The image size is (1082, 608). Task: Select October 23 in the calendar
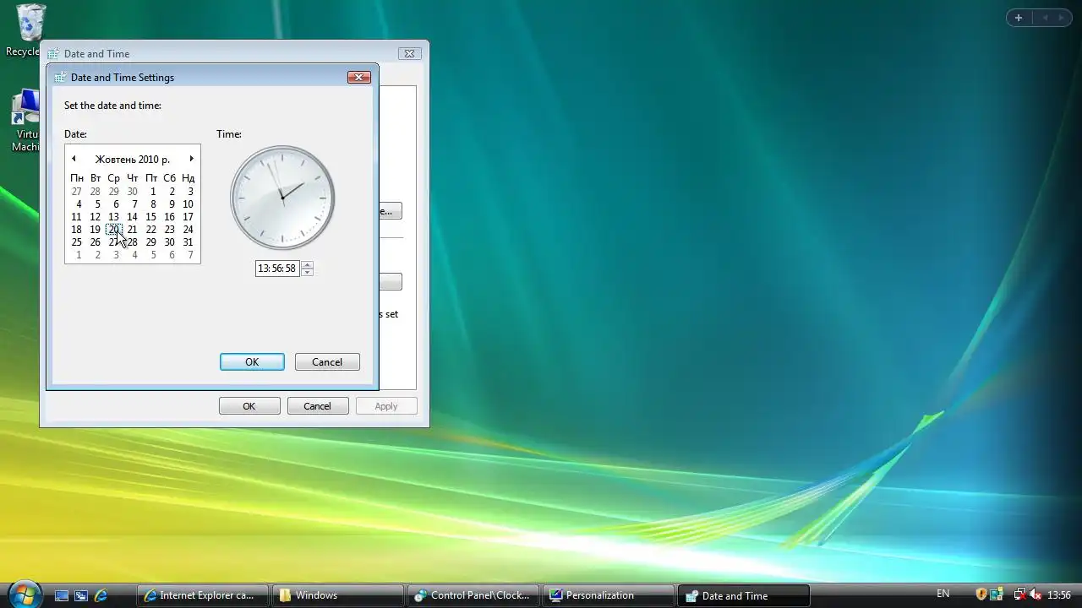click(x=170, y=230)
